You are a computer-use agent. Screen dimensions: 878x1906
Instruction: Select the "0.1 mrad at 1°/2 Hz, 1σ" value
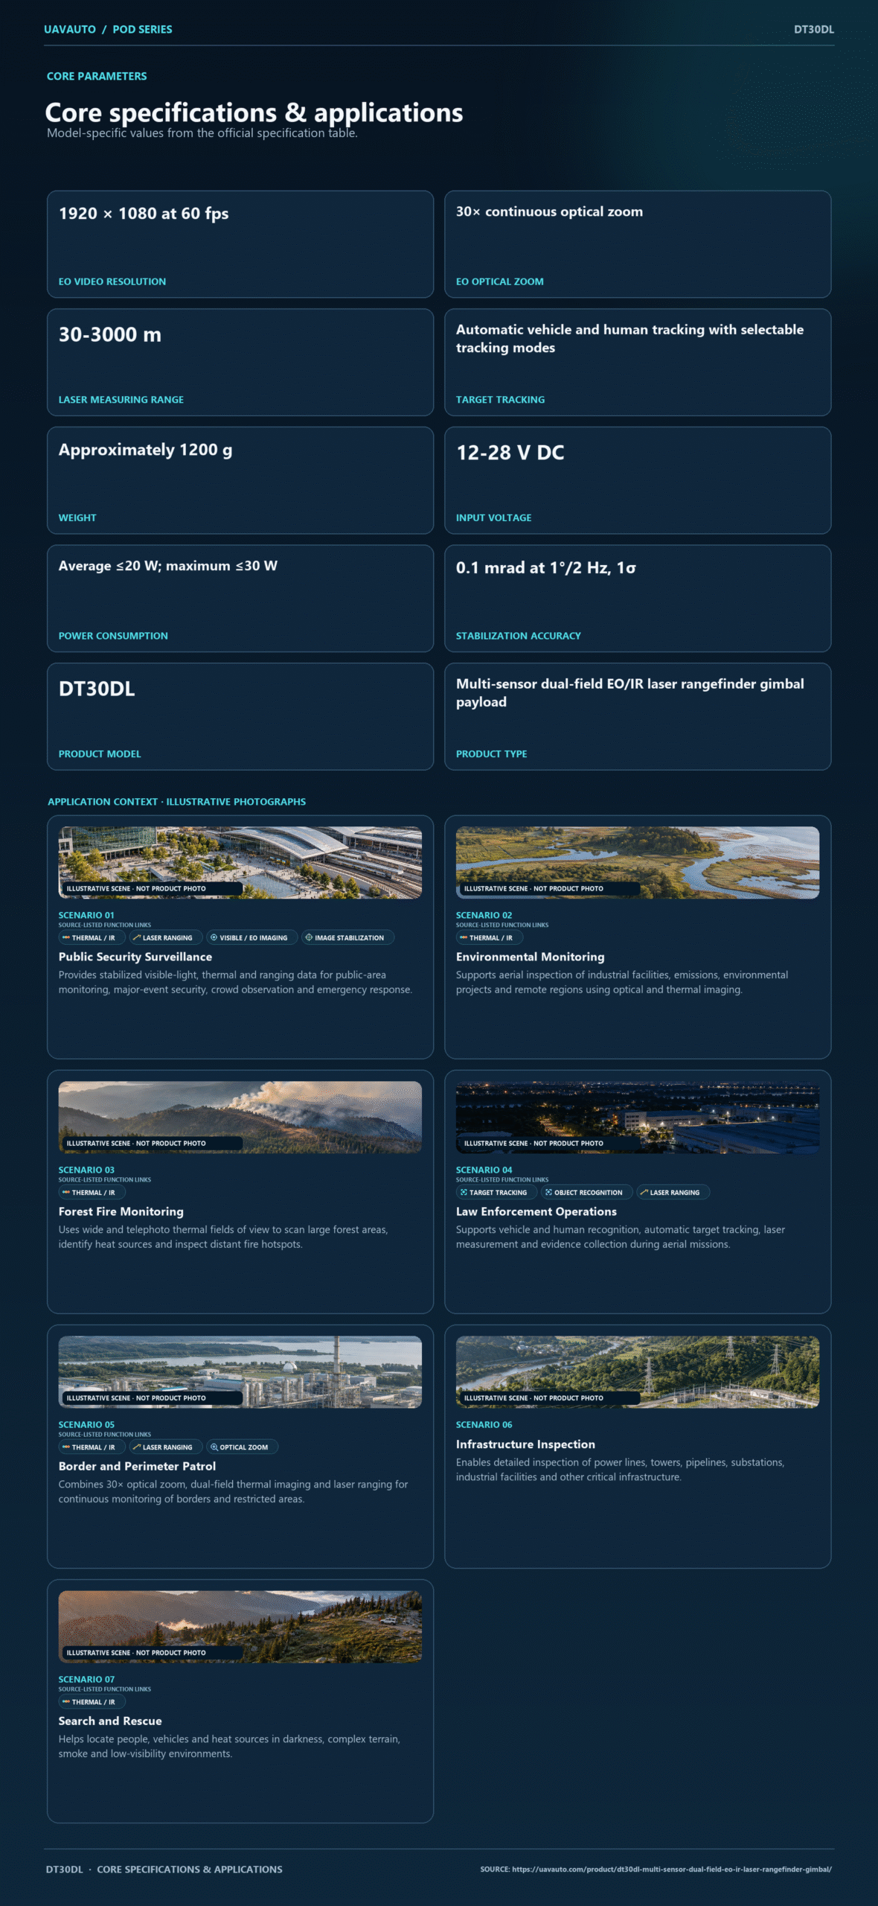pyautogui.click(x=546, y=568)
